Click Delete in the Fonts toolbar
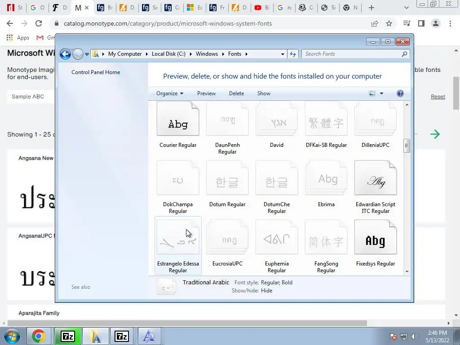 [236, 93]
